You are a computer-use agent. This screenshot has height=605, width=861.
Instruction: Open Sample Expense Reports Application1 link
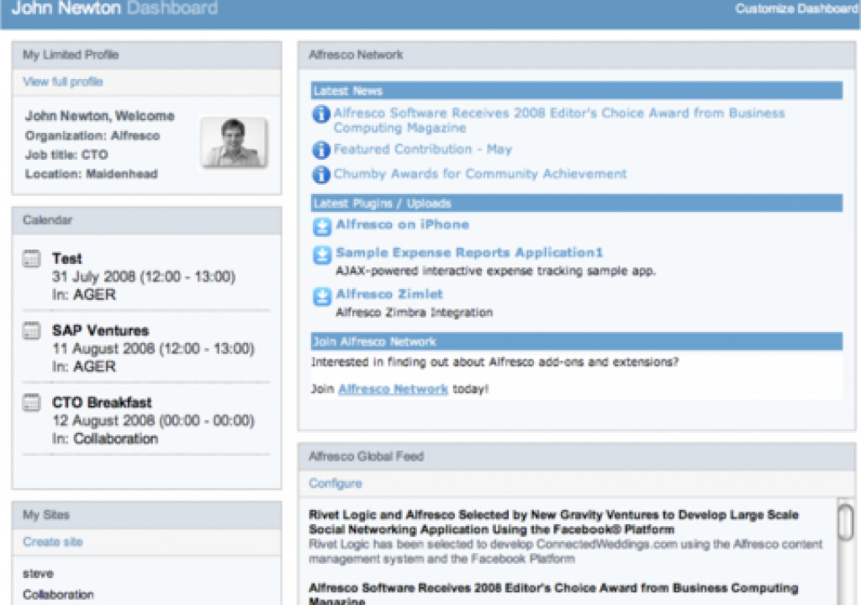coord(469,253)
